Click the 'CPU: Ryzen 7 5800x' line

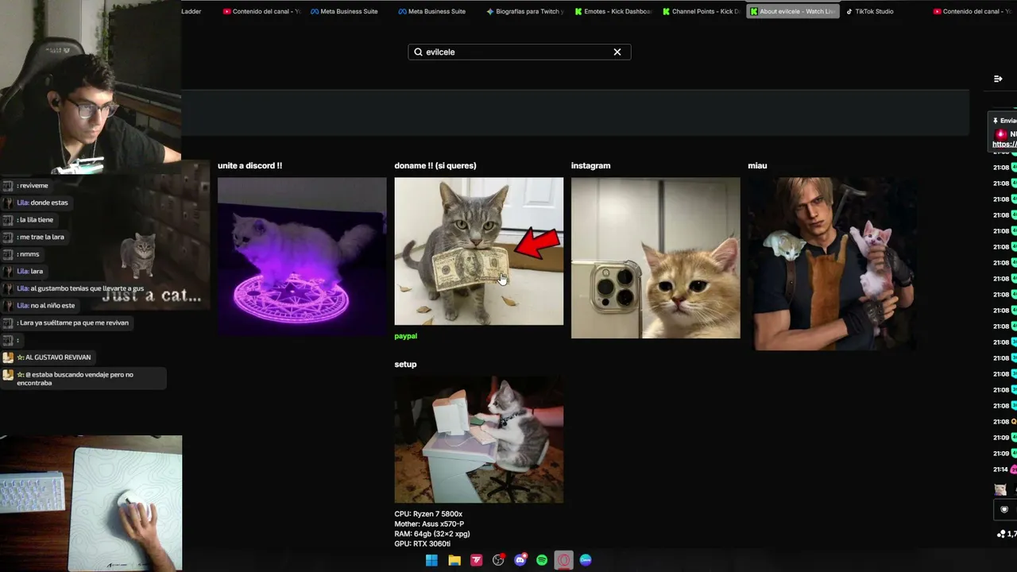[428, 514]
